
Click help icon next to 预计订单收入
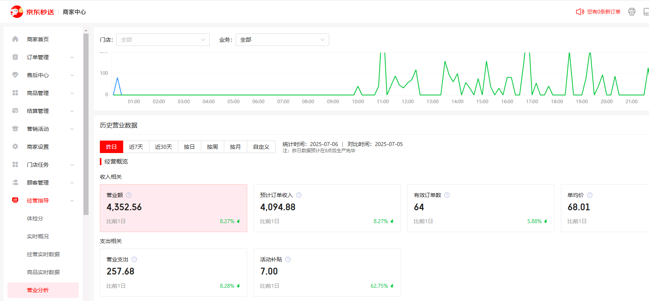point(299,195)
